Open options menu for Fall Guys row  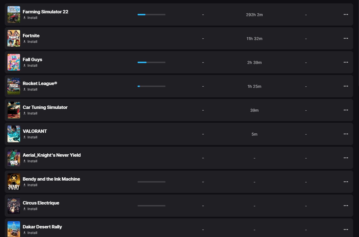346,62
